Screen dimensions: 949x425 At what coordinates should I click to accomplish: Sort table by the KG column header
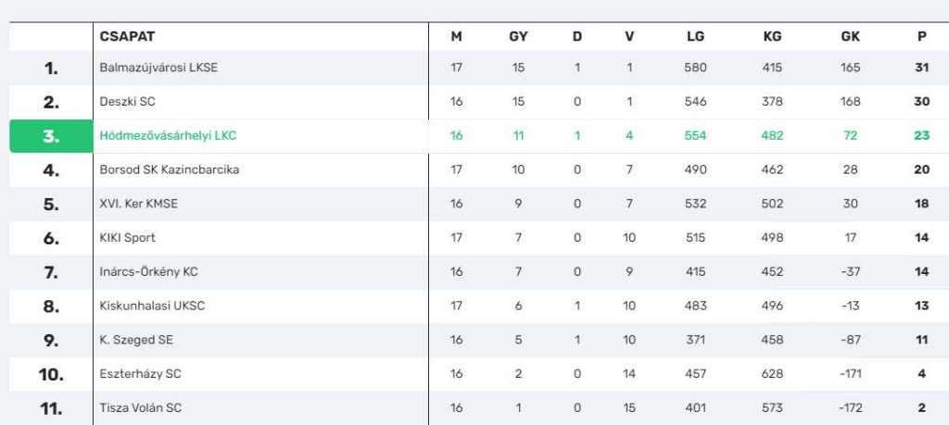(772, 36)
